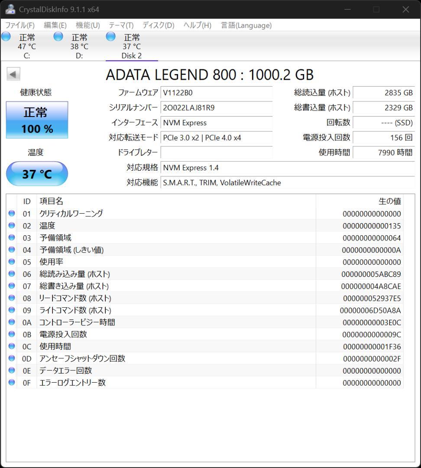This screenshot has height=468, width=421.
Task: Select the Disk 2 tab
Action: 132,46
